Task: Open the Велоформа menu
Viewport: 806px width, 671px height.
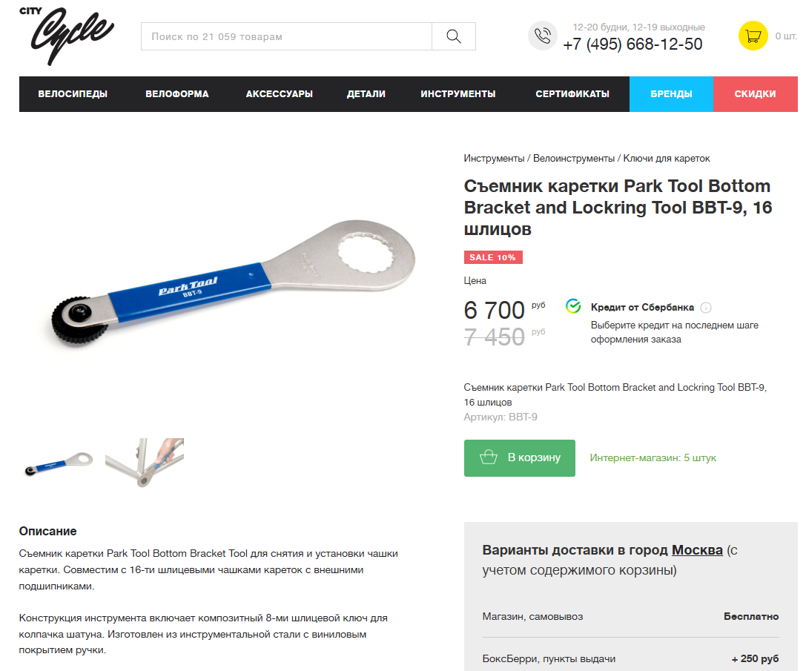Action: pyautogui.click(x=176, y=94)
